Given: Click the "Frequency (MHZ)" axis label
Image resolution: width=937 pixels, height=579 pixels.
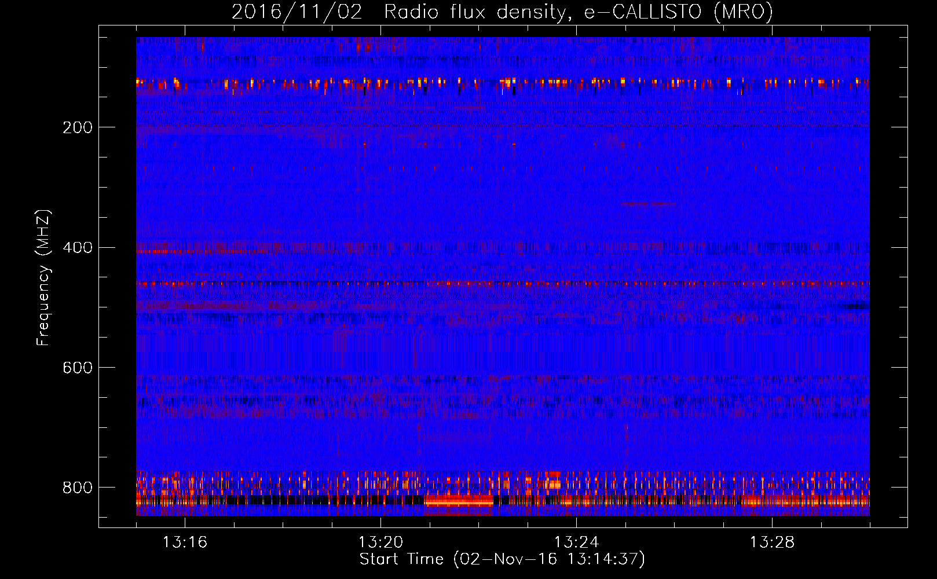Looking at the screenshot, I should tap(43, 278).
